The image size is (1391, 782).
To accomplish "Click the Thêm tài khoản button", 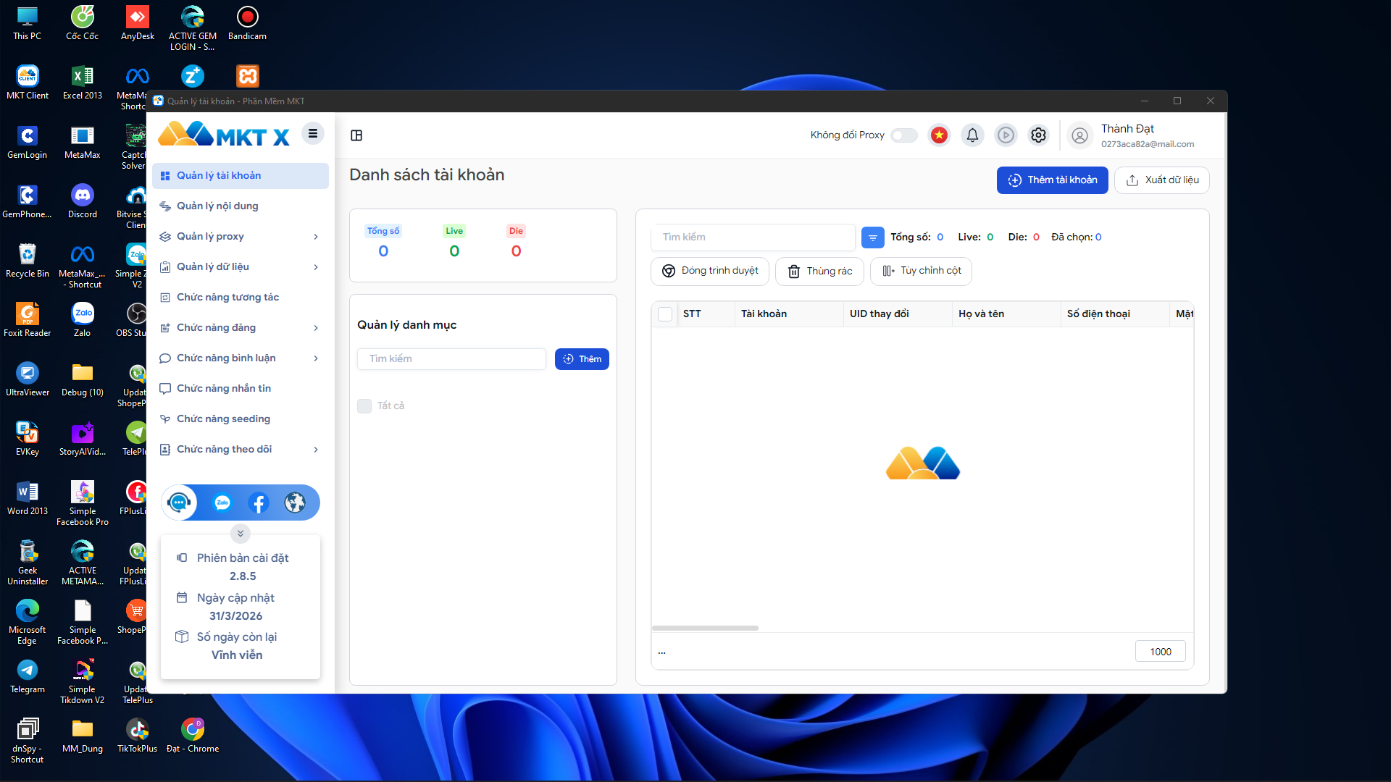I will (1053, 180).
